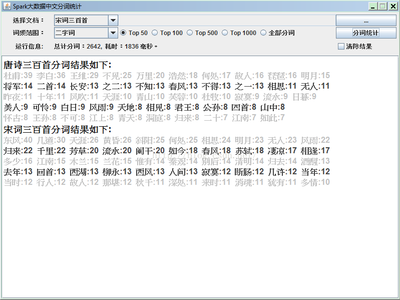Click the result 杜牧:10
This screenshot has width=400, height=300.
pyautogui.click(x=216, y=97)
